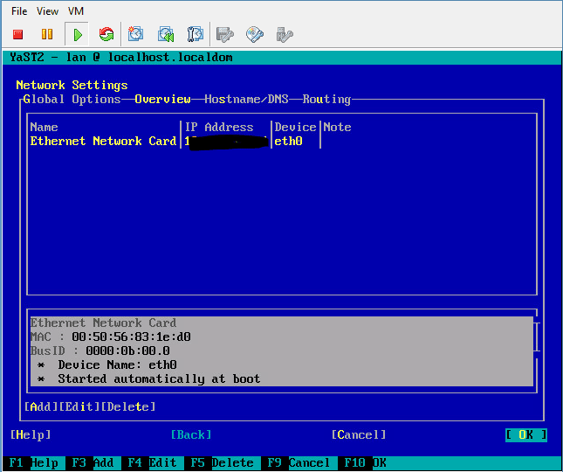Click F3 Add in the function bar
The width and height of the screenshot is (563, 472).
[x=93, y=462]
